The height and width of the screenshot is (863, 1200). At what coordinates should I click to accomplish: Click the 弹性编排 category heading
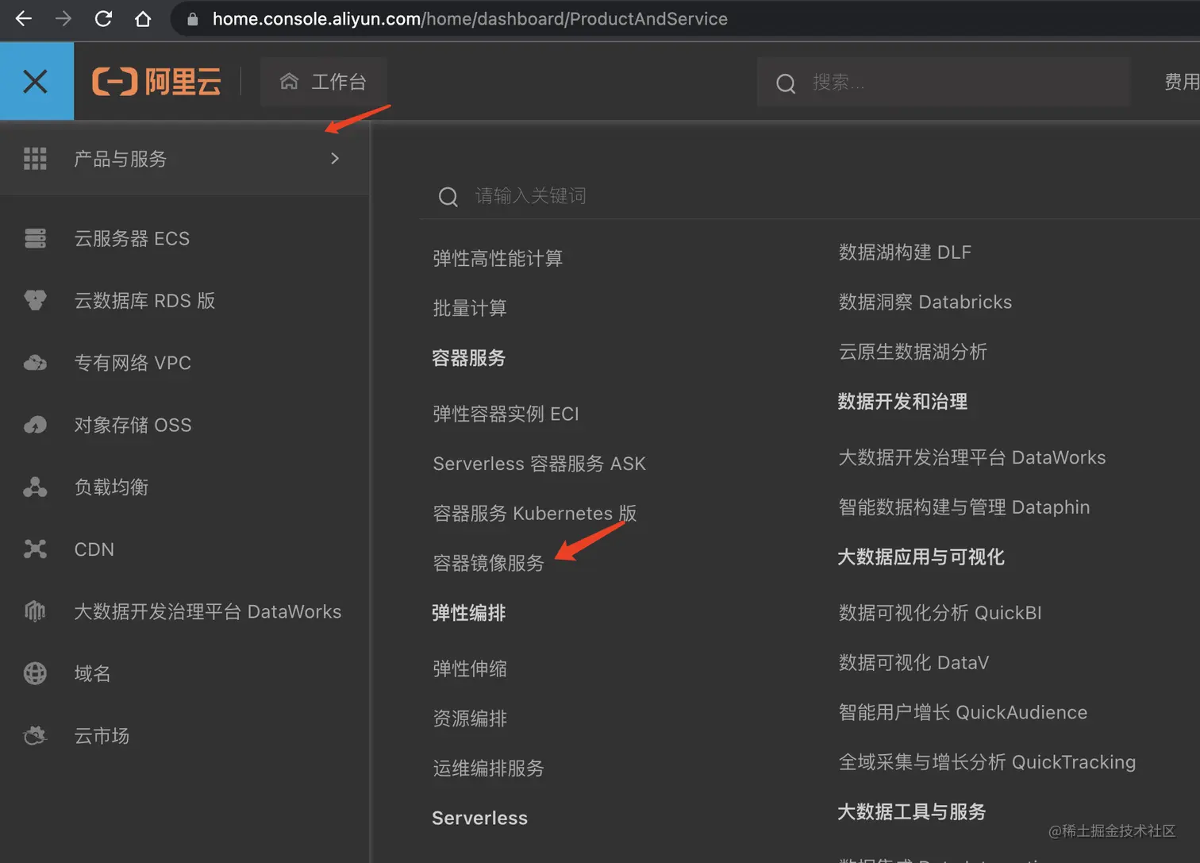point(468,613)
